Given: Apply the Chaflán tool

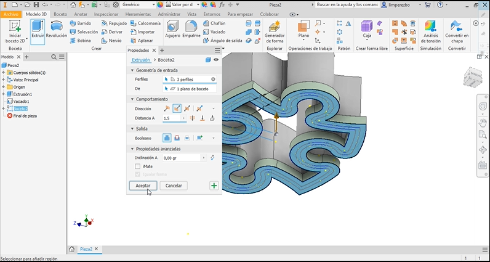Looking at the screenshot, I should [214, 23].
